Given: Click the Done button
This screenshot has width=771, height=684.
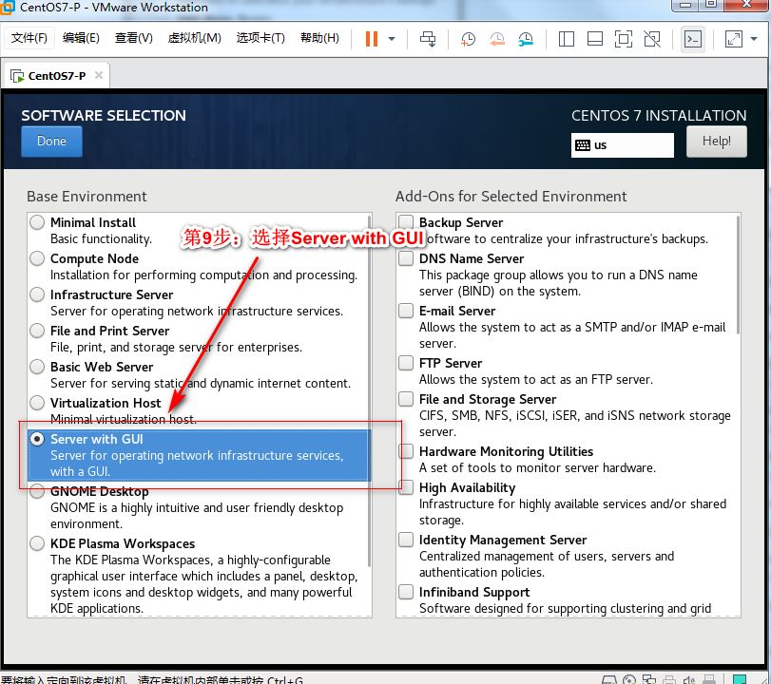Looking at the screenshot, I should [x=50, y=140].
